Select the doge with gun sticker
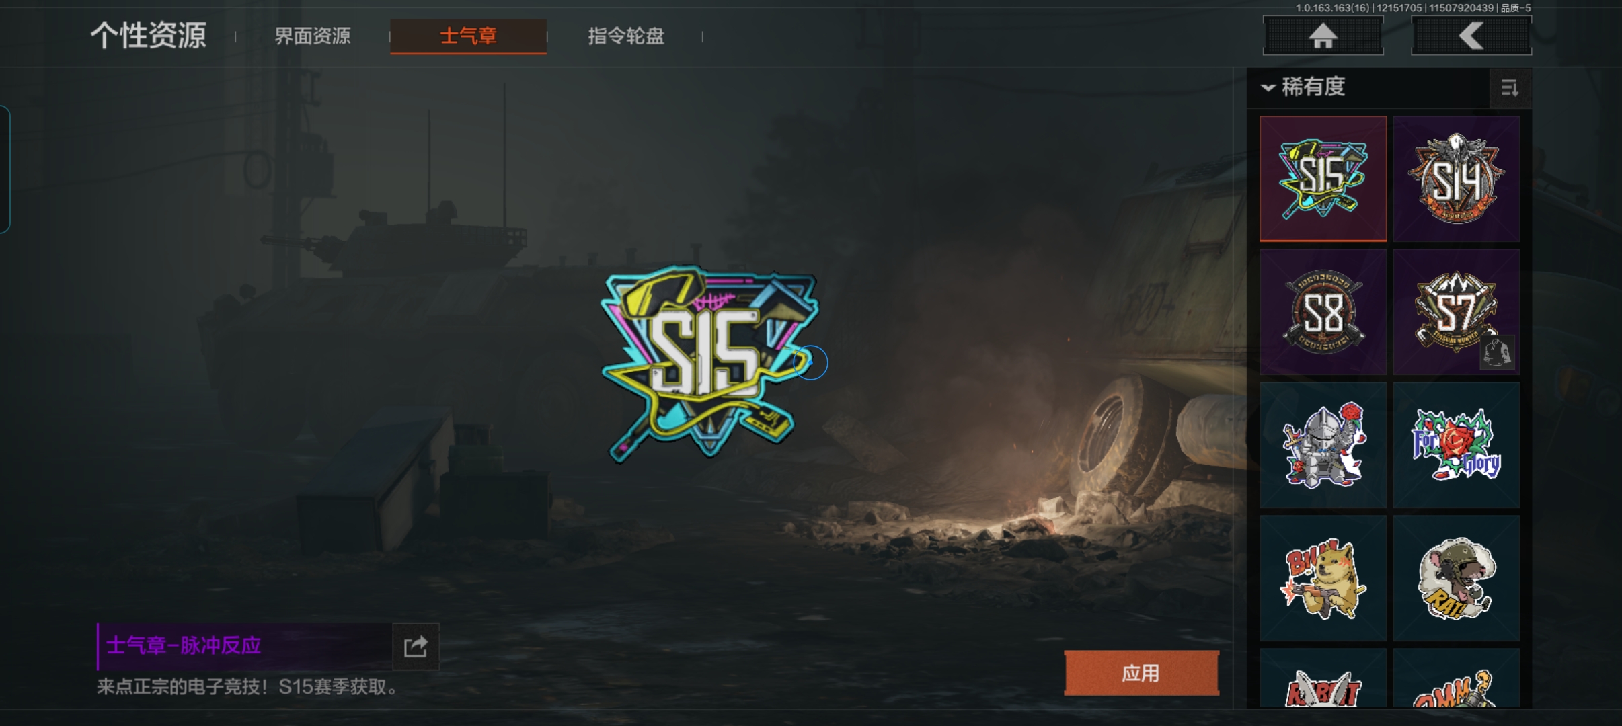This screenshot has height=726, width=1622. [x=1323, y=578]
